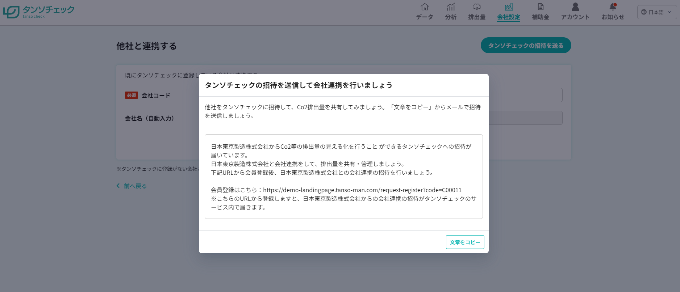Click the registration URL containing code=C00011

point(362,190)
